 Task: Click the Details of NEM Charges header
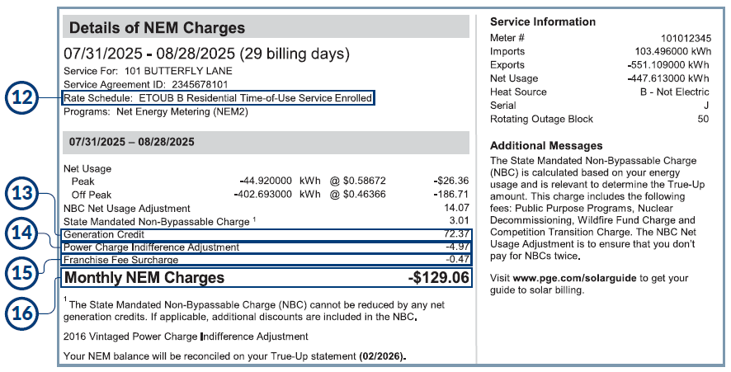pos(157,28)
